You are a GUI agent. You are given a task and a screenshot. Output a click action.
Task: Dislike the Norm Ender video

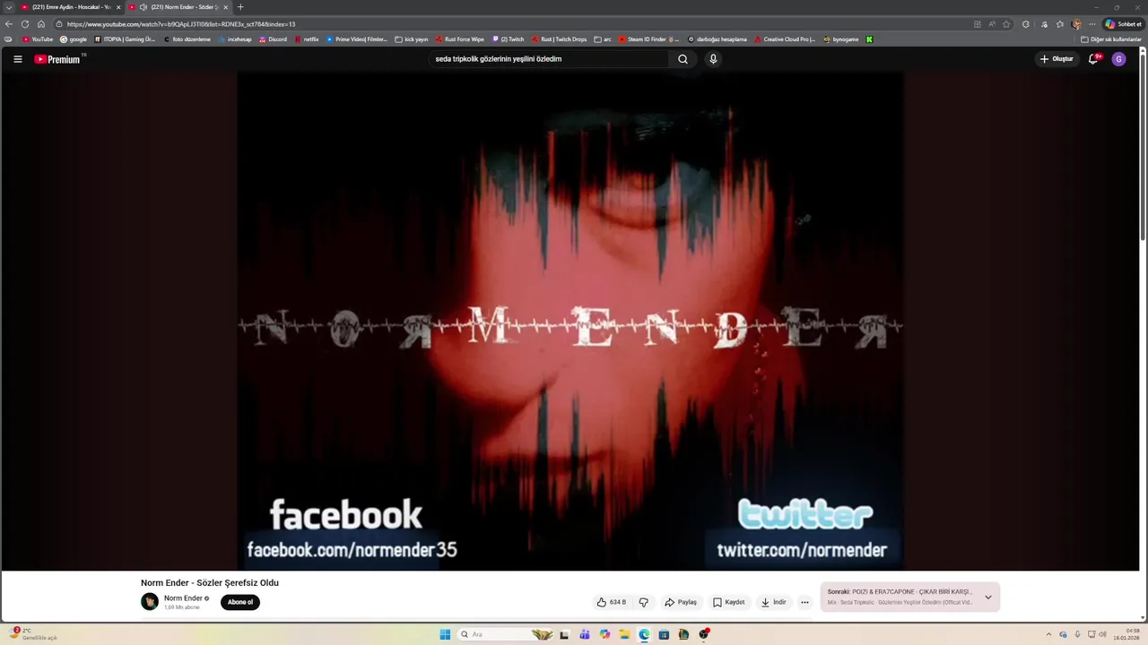click(x=643, y=602)
